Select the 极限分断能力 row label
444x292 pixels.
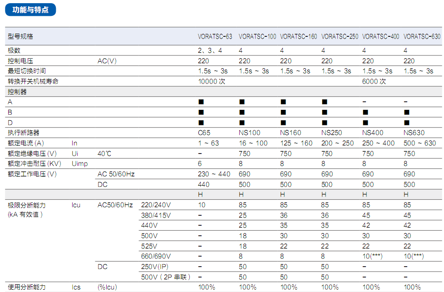(27, 205)
